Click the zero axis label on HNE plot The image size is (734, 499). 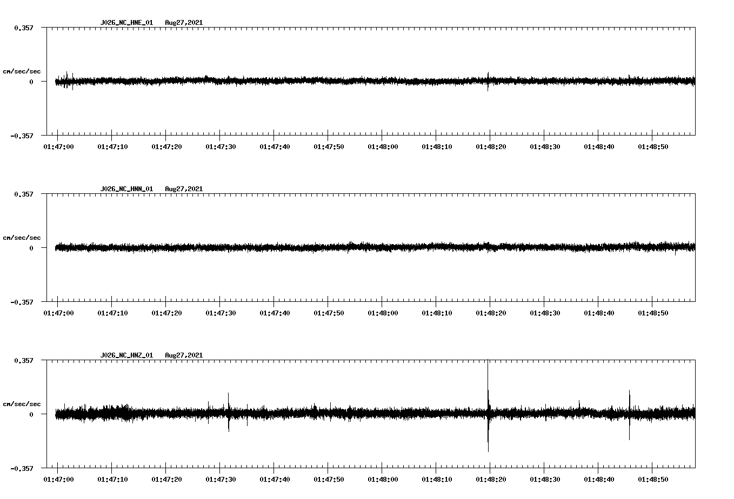31,82
